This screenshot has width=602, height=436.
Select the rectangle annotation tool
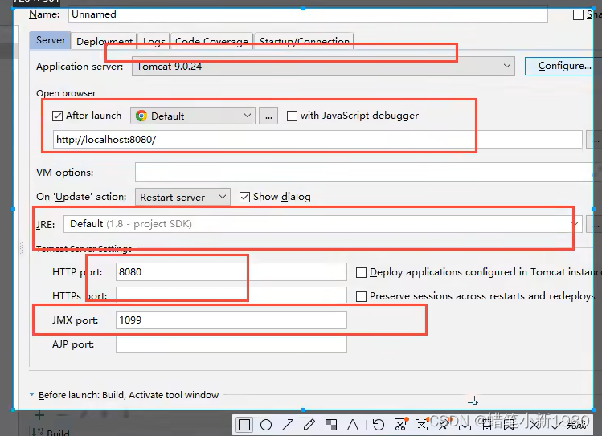(x=244, y=425)
